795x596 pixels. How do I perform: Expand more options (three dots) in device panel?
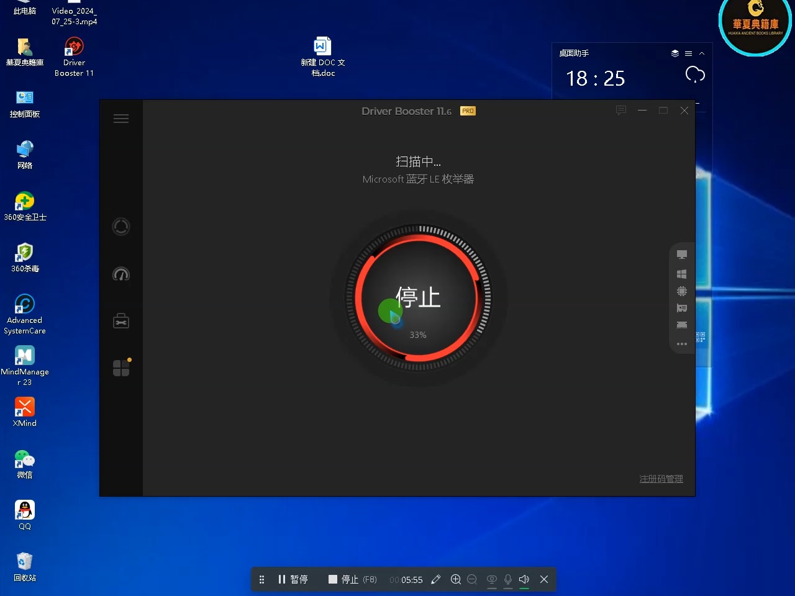(x=682, y=344)
